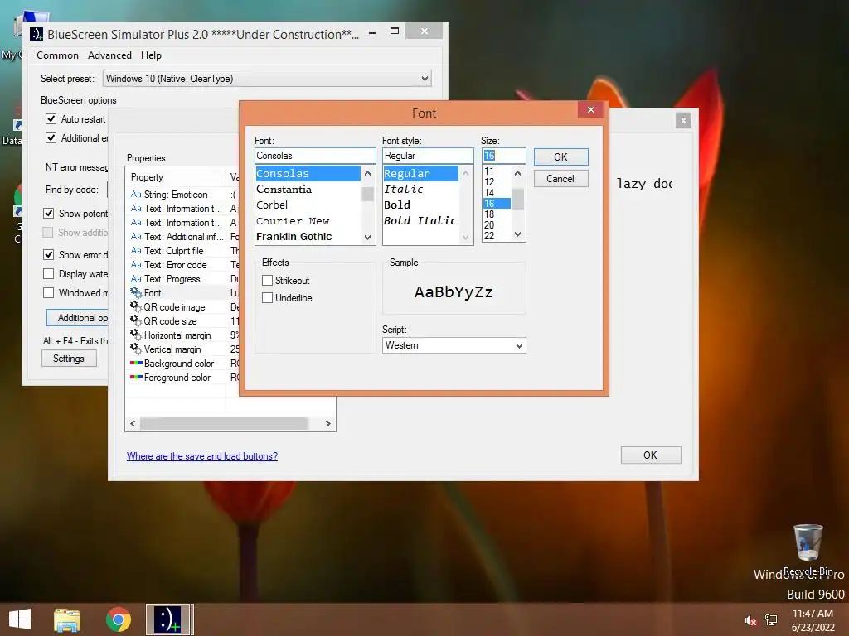Image resolution: width=849 pixels, height=636 pixels.
Task: Enable the Strikeout effect checkbox
Action: 267,280
